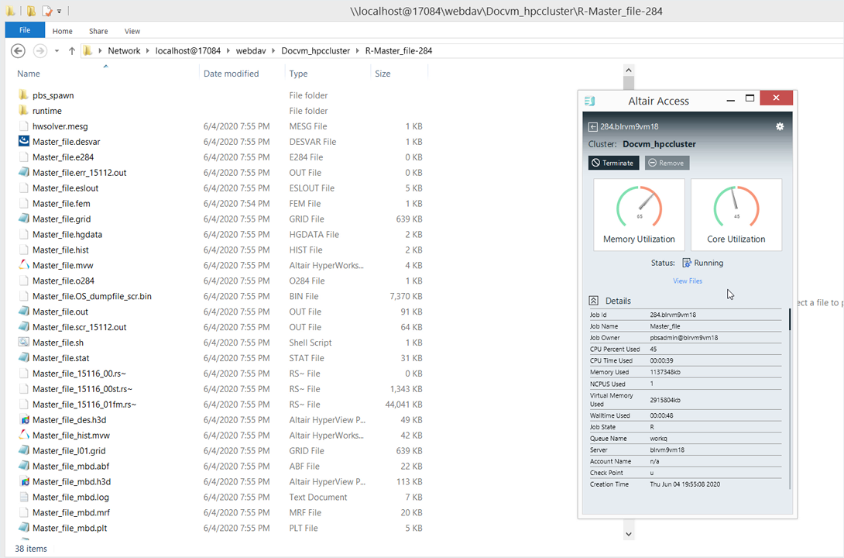Select Master_file_mbd.plt file icon
The image size is (844, 558).
(24, 528)
